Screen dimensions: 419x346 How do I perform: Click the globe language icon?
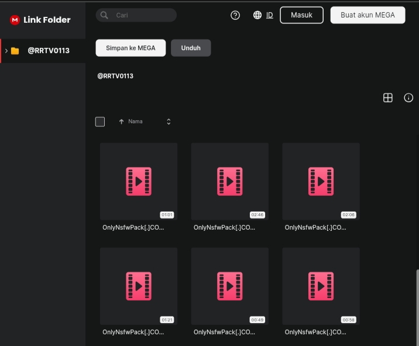coord(257,15)
